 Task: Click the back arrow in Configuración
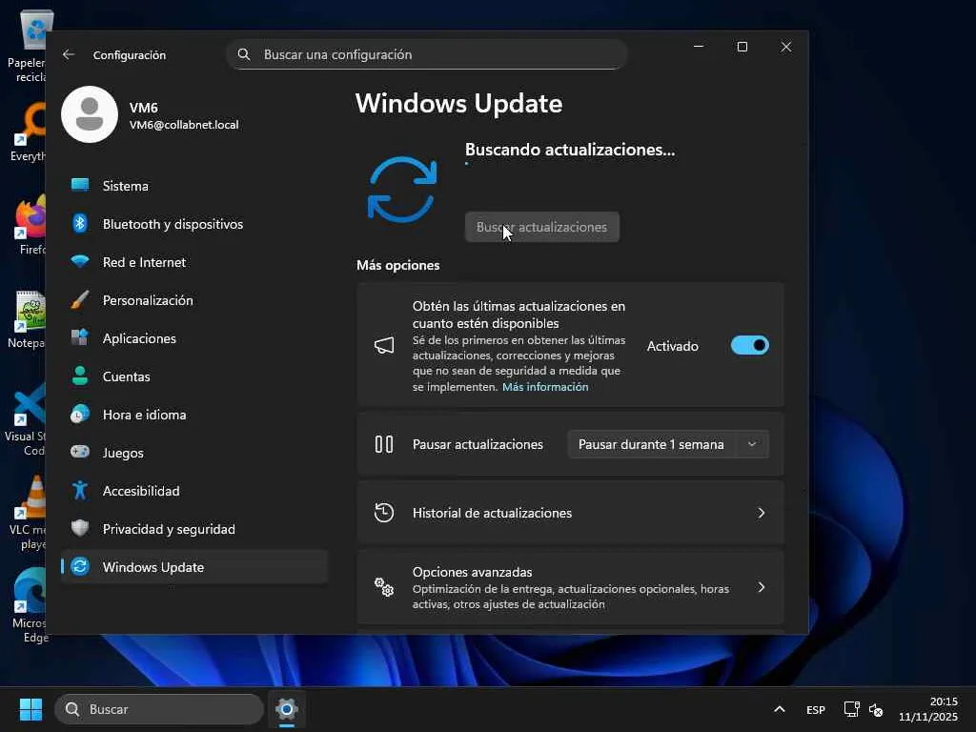(x=69, y=54)
